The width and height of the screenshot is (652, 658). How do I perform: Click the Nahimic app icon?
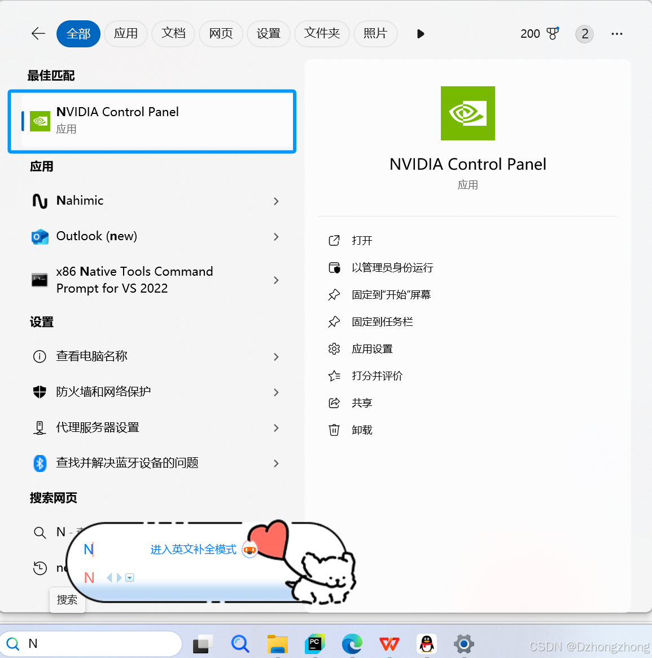click(40, 201)
